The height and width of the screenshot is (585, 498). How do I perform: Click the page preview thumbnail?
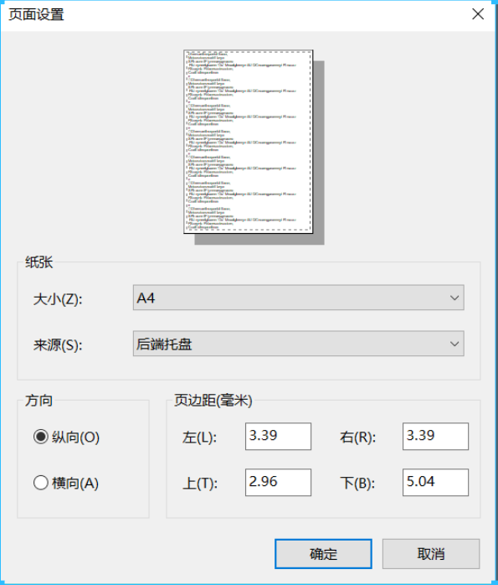[x=249, y=142]
